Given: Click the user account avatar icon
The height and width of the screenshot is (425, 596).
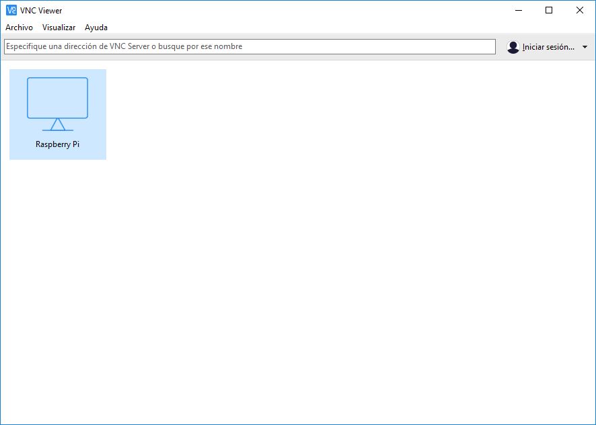Looking at the screenshot, I should pos(513,47).
